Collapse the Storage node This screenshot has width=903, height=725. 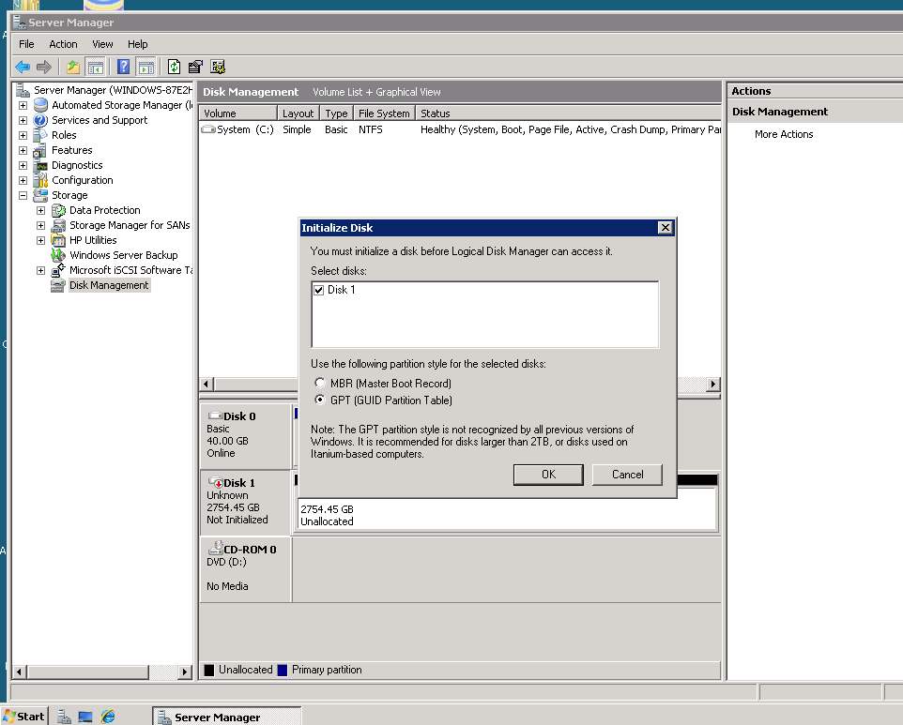pyautogui.click(x=23, y=195)
